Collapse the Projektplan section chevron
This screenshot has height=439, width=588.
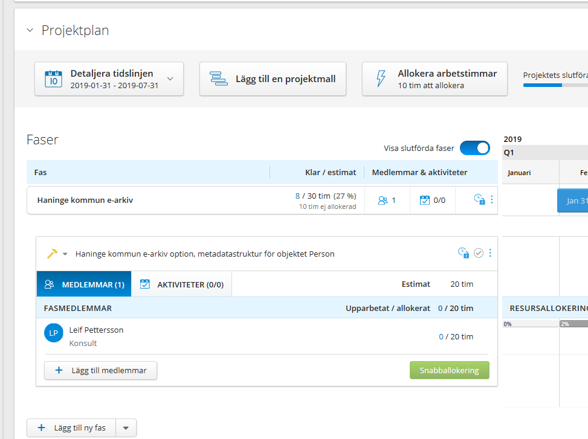tap(30, 30)
